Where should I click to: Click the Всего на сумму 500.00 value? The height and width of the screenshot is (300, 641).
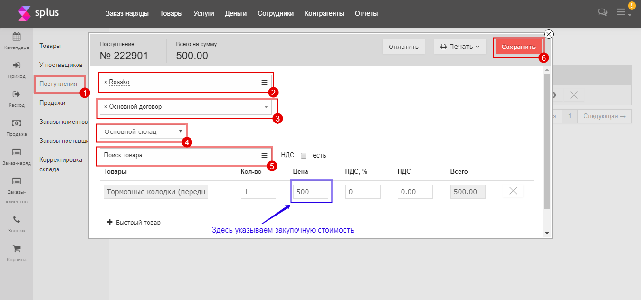pyautogui.click(x=192, y=56)
